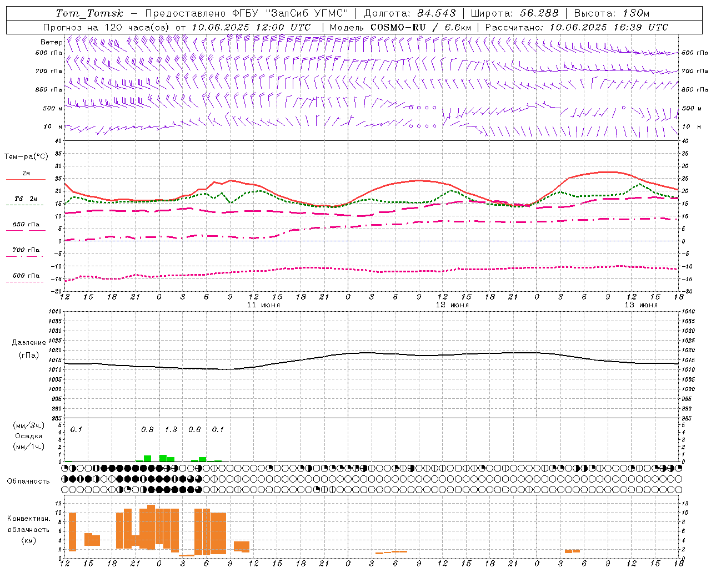
Task: Click the 0.6 precipitation total
Action: coord(194,430)
